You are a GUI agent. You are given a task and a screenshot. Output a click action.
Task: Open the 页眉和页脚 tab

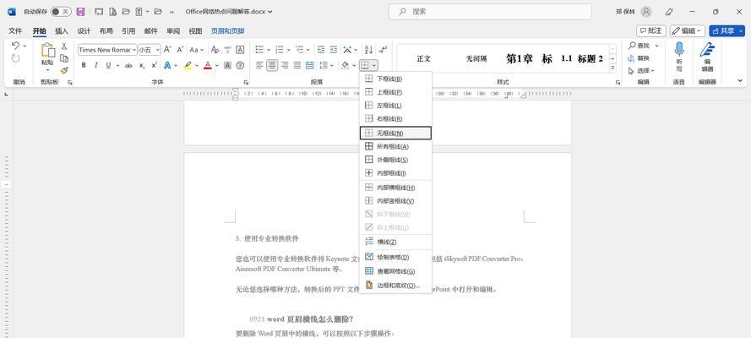point(227,31)
